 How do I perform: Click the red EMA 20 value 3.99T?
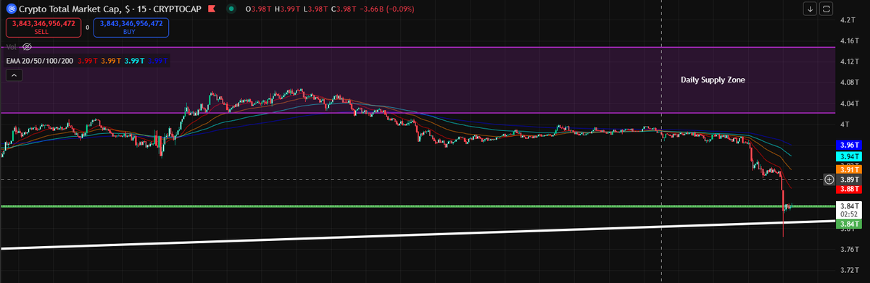point(88,62)
